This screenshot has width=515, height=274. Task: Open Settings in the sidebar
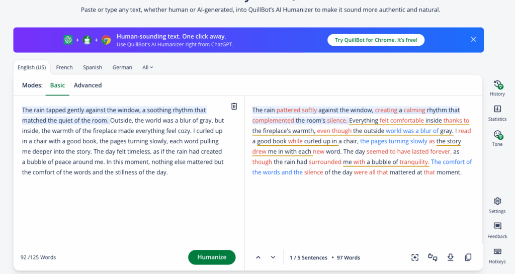(497, 206)
